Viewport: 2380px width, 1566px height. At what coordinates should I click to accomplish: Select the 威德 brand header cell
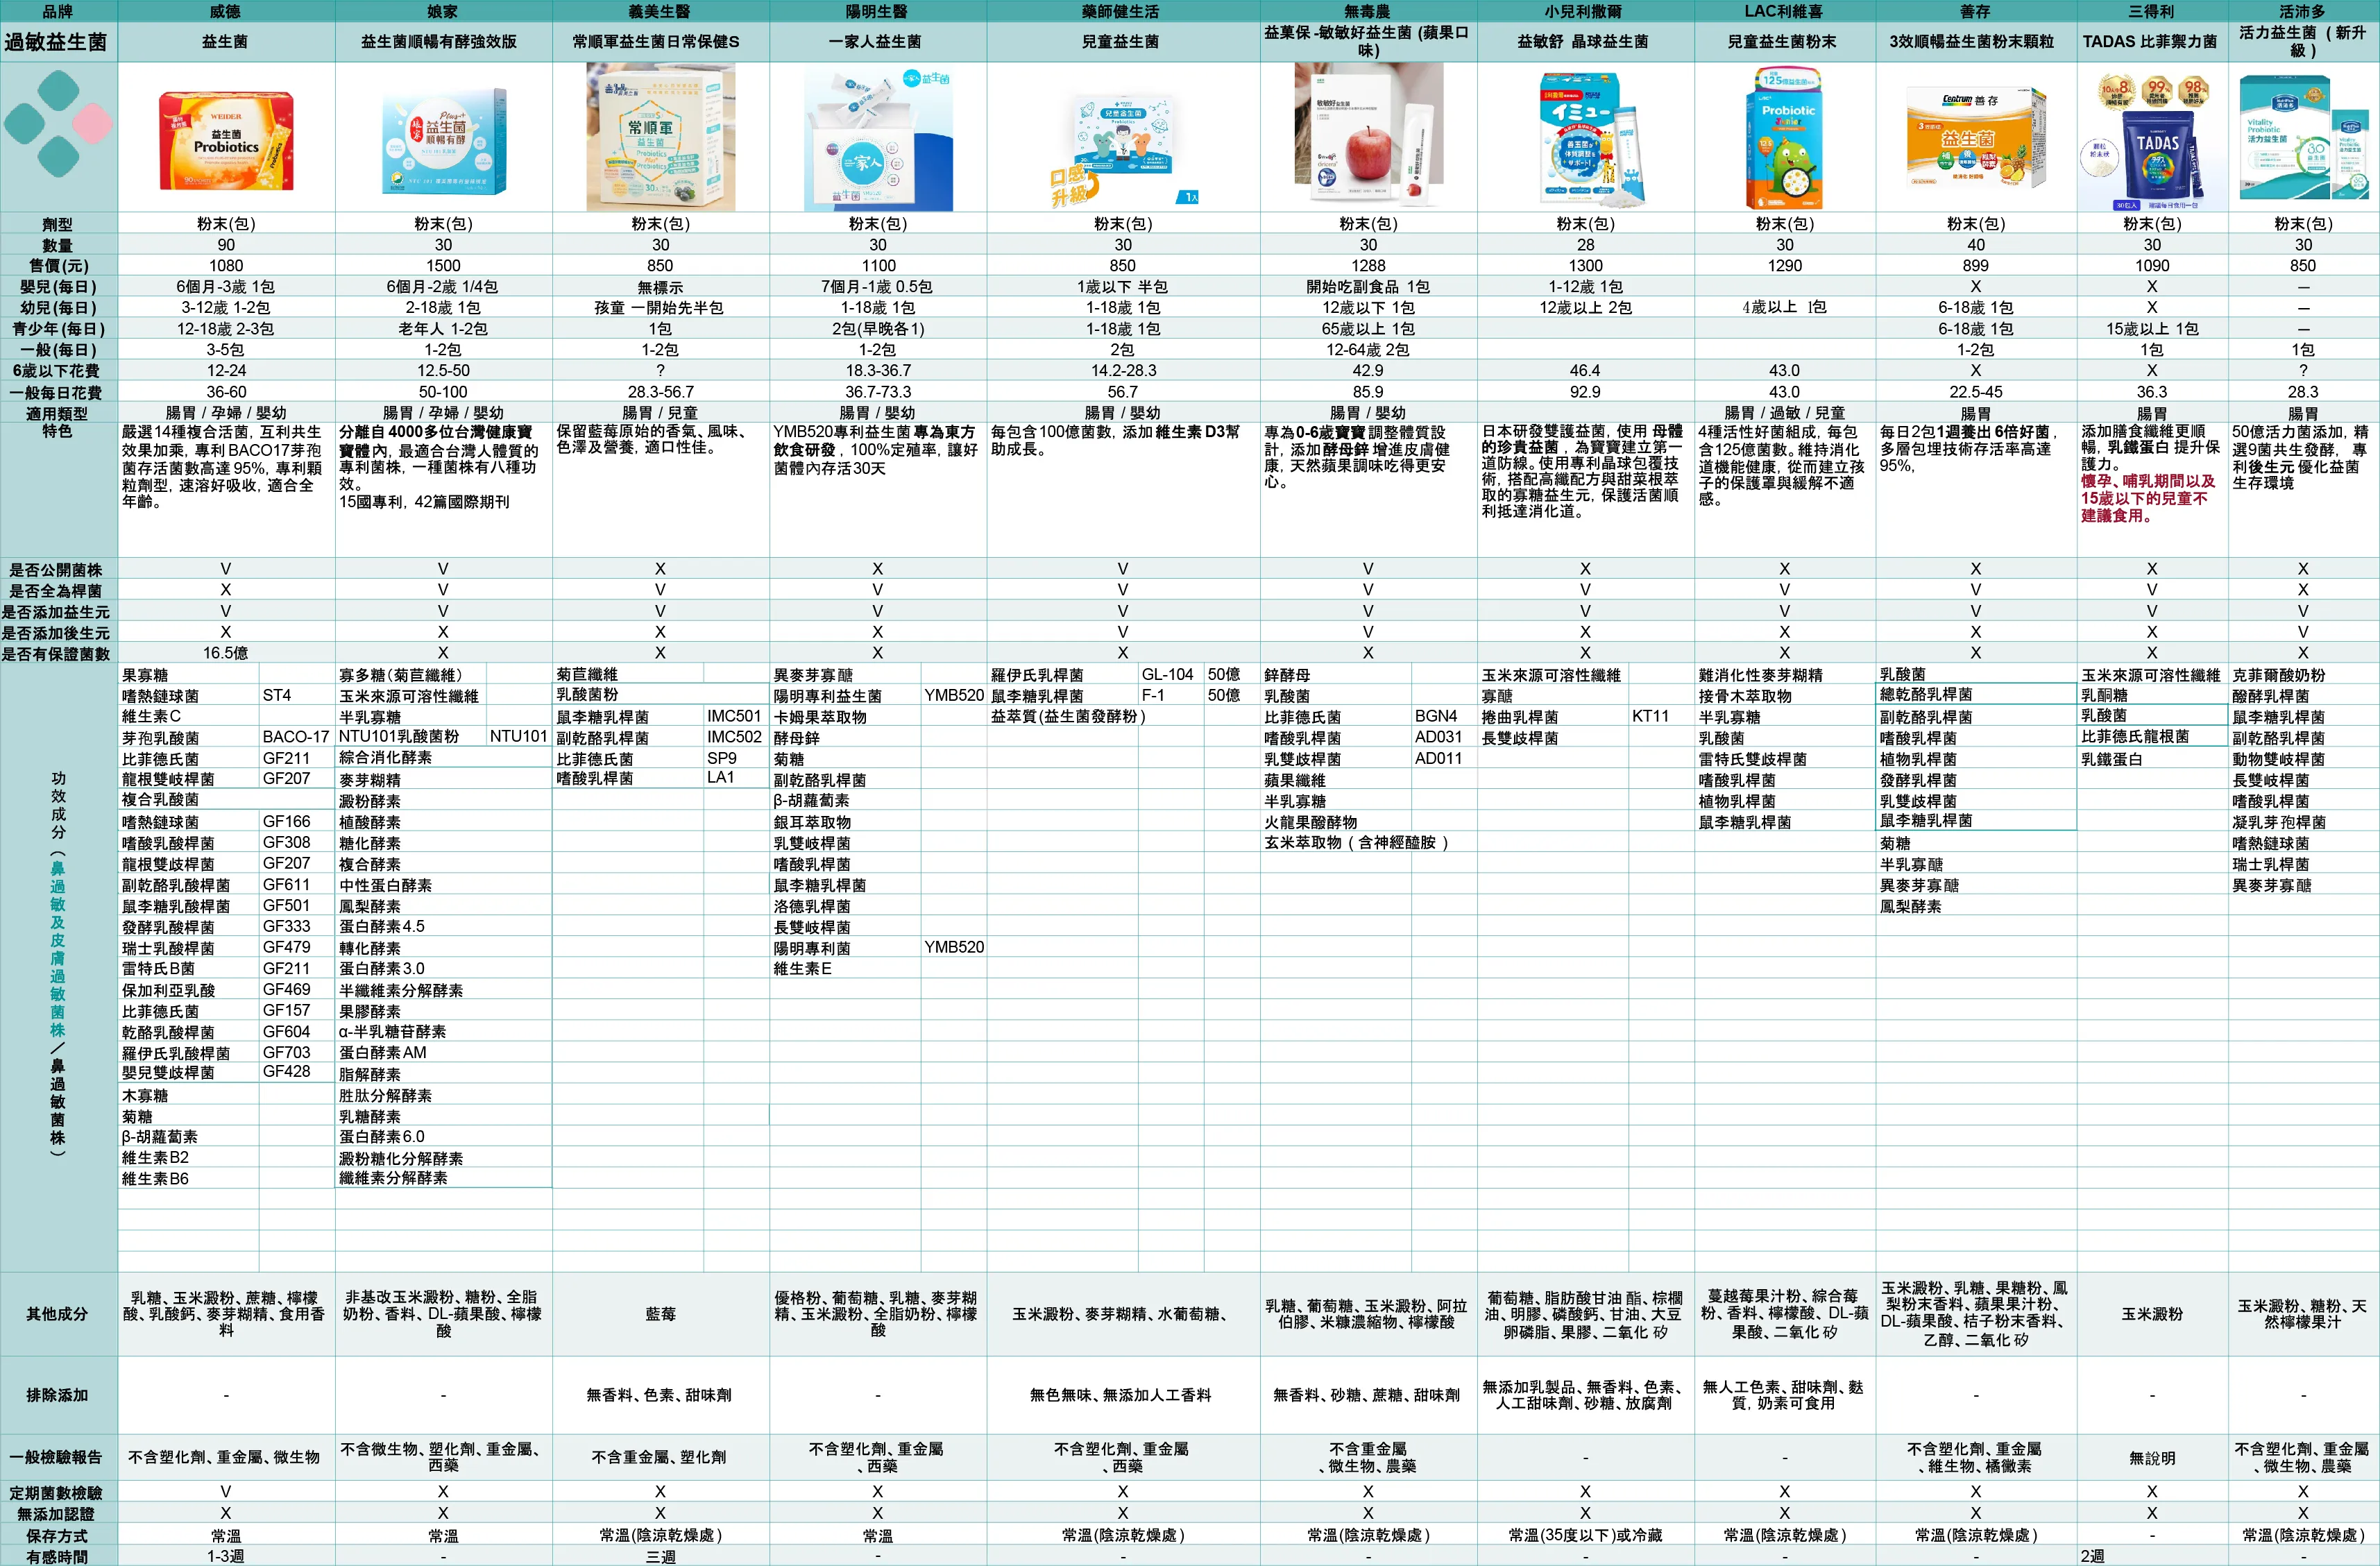(x=226, y=11)
